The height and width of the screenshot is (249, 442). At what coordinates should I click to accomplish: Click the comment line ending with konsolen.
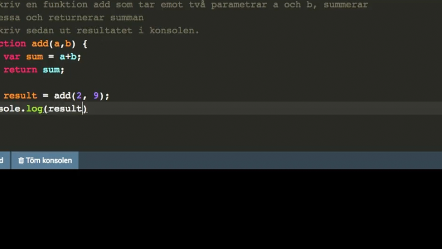click(100, 31)
